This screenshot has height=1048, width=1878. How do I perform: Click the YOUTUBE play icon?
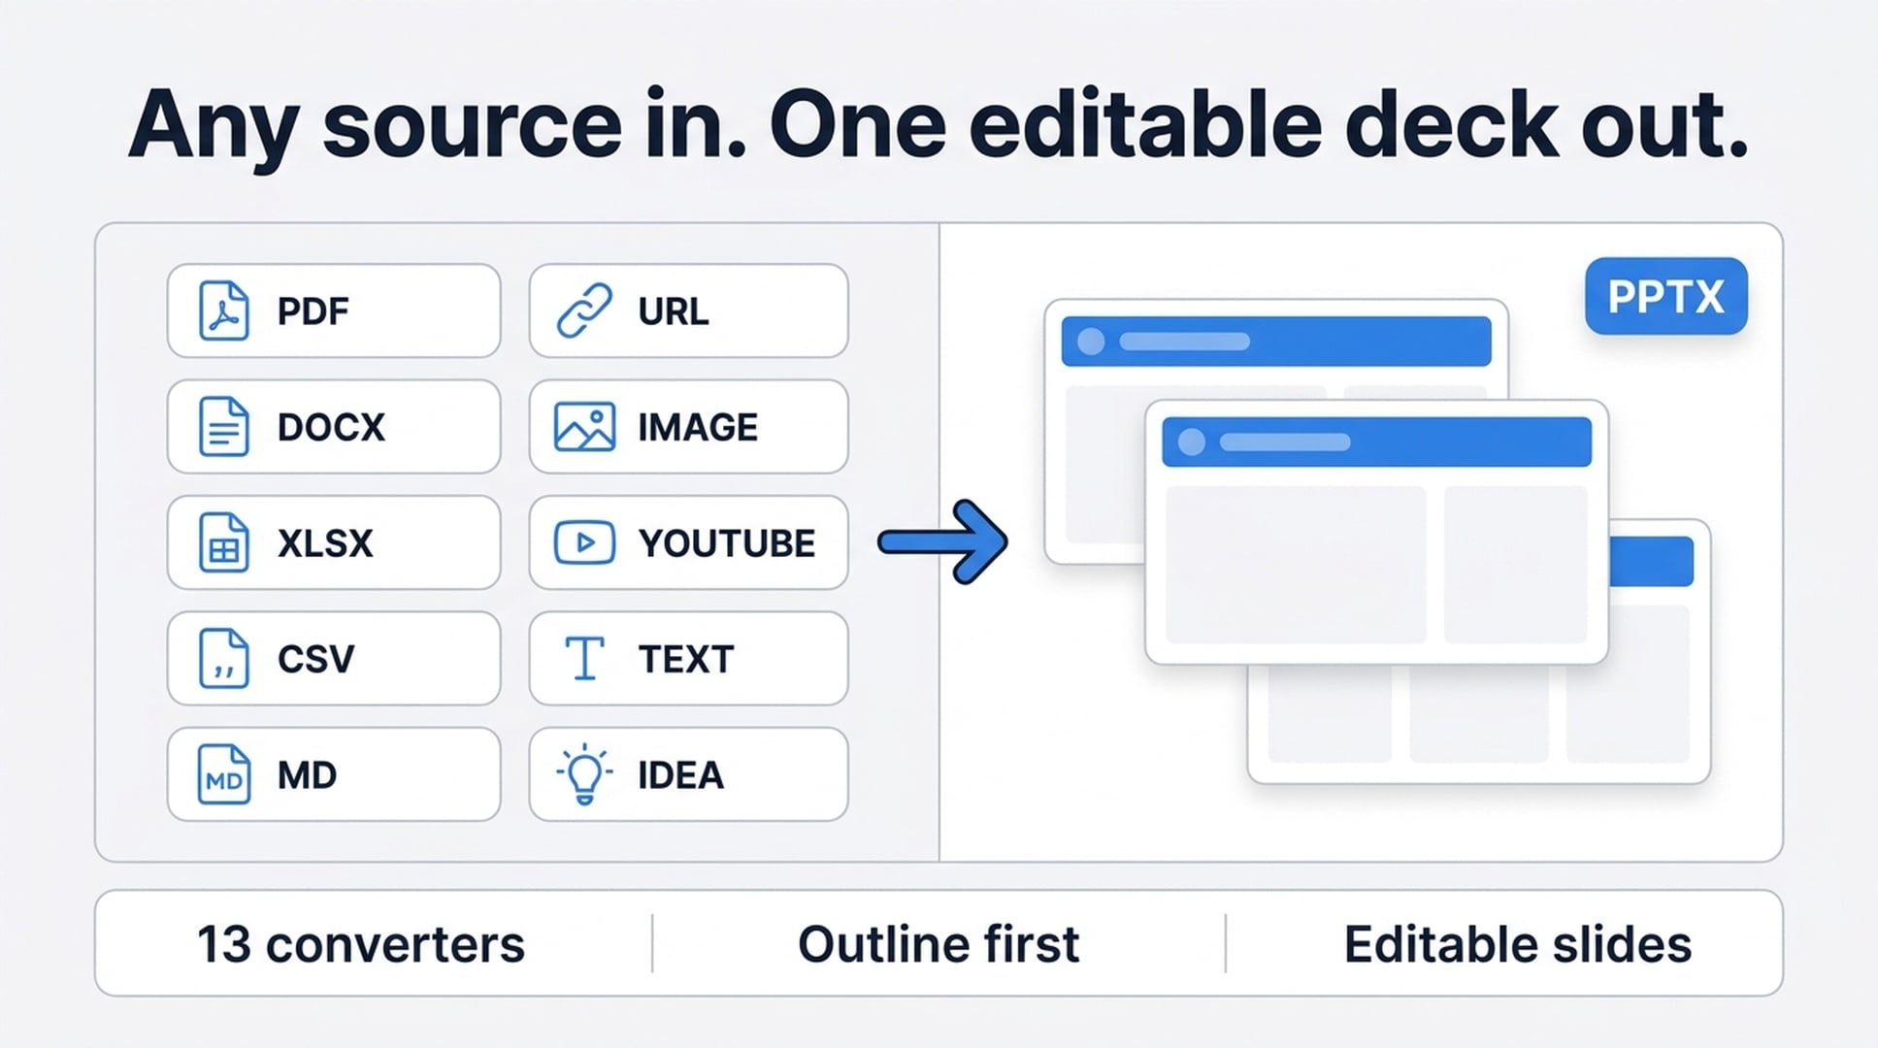tap(584, 542)
